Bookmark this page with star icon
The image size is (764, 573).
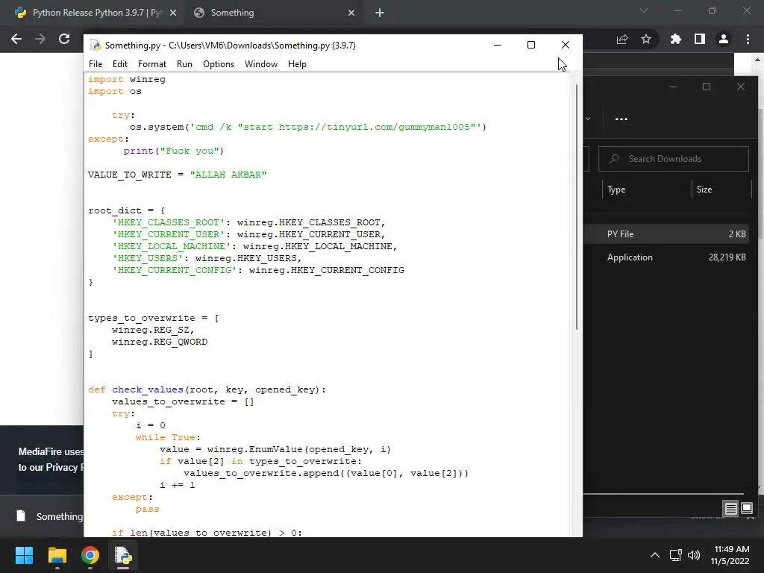click(x=646, y=39)
